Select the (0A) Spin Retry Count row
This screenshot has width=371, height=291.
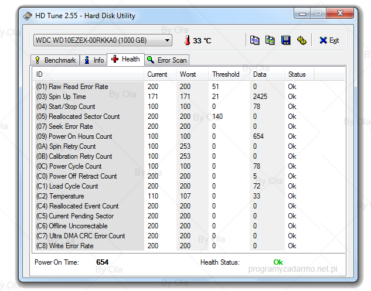189,146
